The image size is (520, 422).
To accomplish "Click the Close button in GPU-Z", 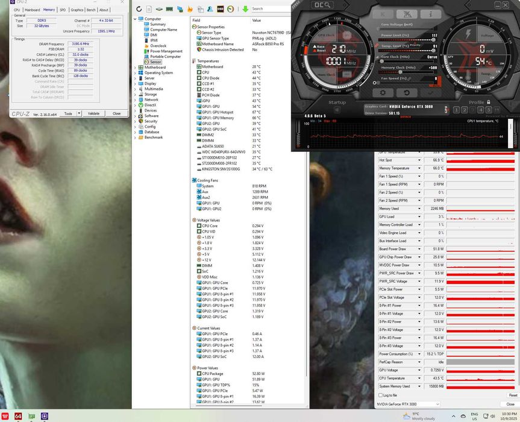I will pyautogui.click(x=510, y=404).
